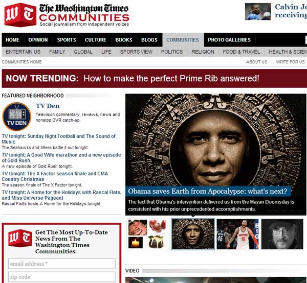Click the zip code input field

[x=61, y=277]
